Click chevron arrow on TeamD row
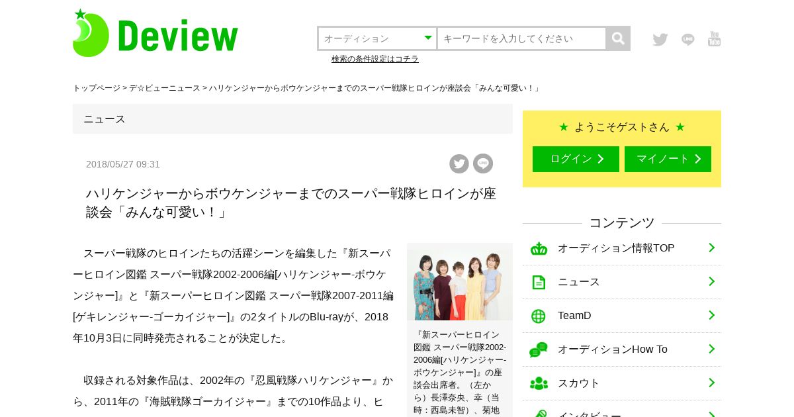This screenshot has width=794, height=417. coord(712,315)
